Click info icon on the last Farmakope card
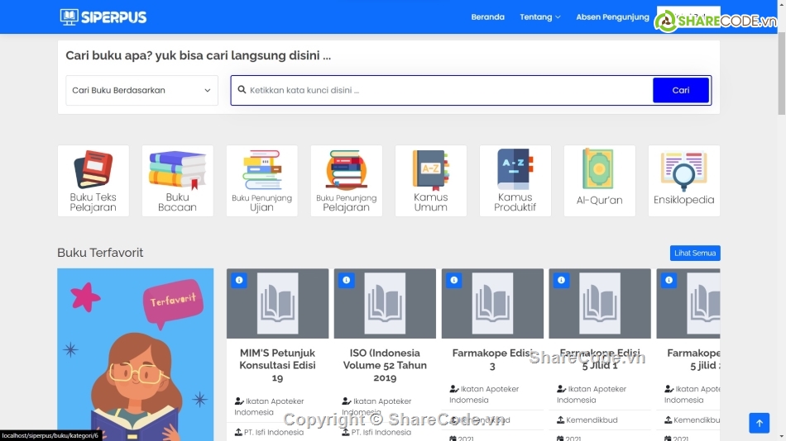This screenshot has height=441, width=786. pyautogui.click(x=669, y=280)
